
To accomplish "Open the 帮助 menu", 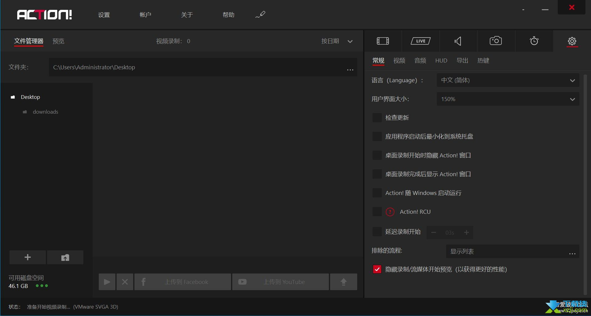I will click(x=228, y=15).
